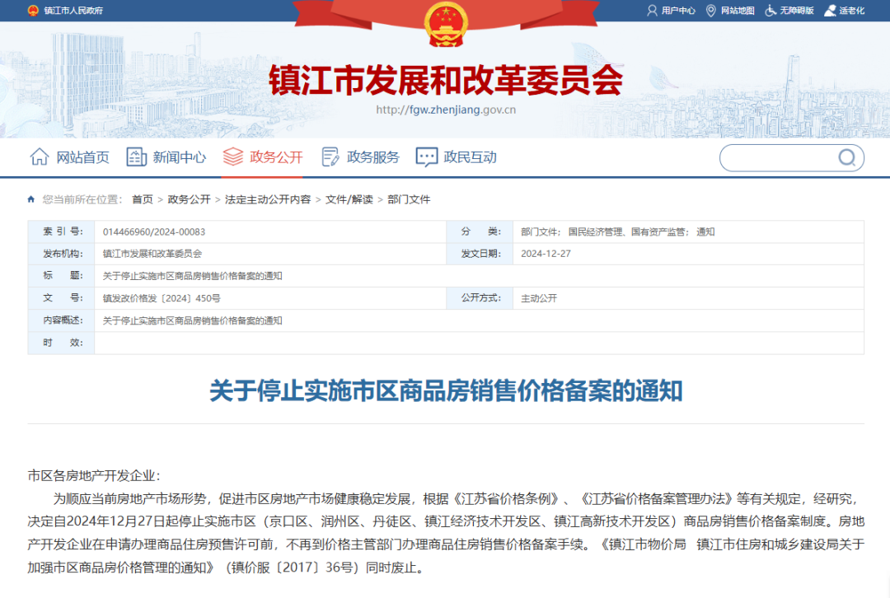This screenshot has height=598, width=890.
Task: Click the newspaper icon beside 新闻中心
Action: pos(136,157)
